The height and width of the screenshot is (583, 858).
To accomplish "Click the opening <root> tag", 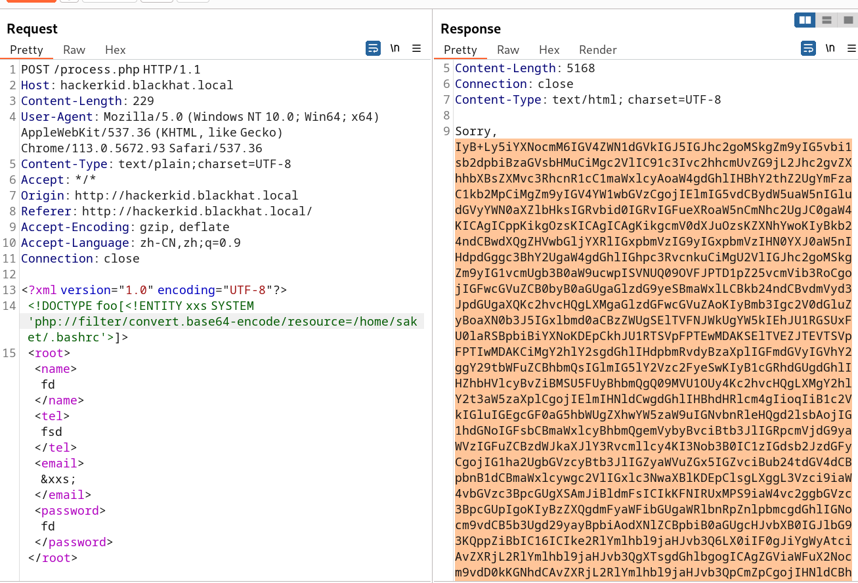I will coord(49,353).
